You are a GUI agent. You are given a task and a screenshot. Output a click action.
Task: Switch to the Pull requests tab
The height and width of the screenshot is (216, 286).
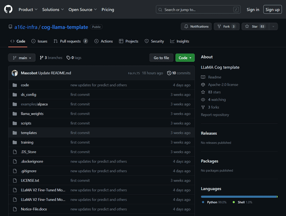71,41
